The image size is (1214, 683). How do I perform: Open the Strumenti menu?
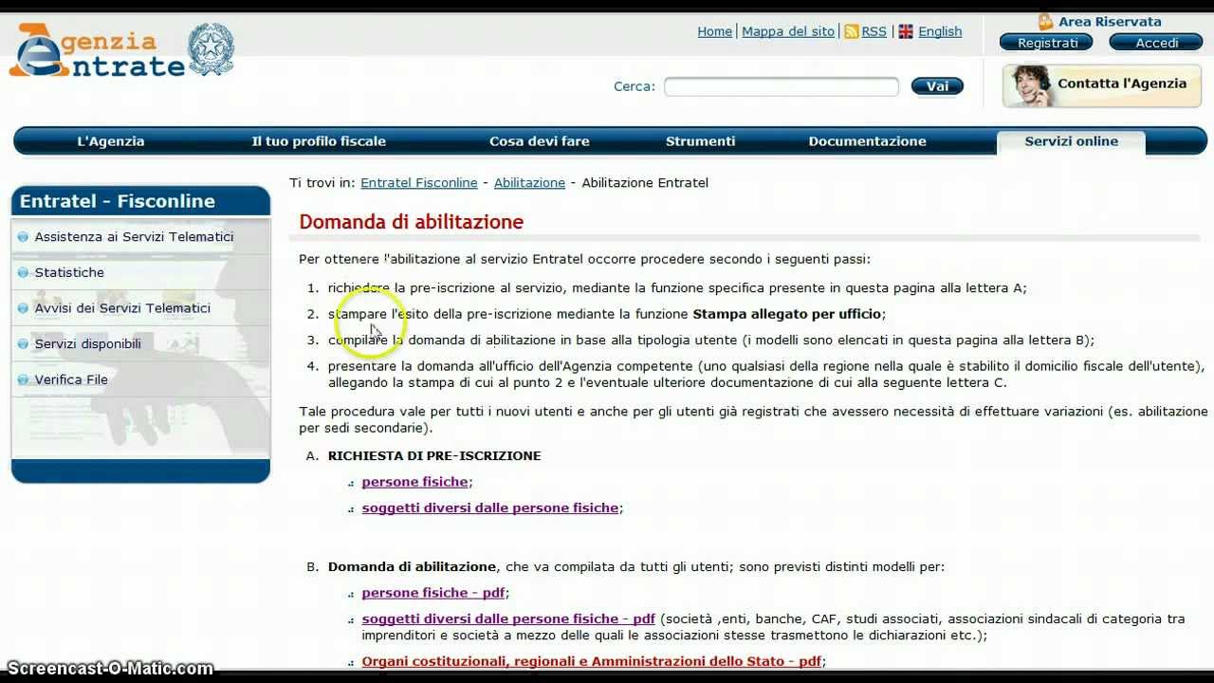click(700, 141)
